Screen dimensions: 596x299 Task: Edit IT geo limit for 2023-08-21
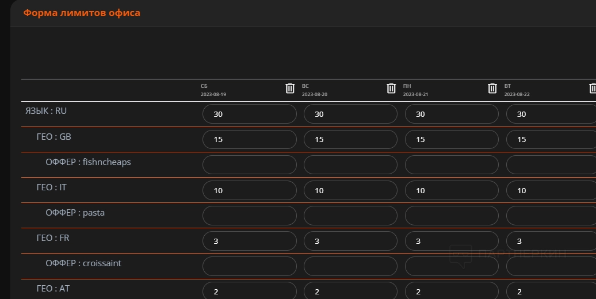[x=452, y=190]
